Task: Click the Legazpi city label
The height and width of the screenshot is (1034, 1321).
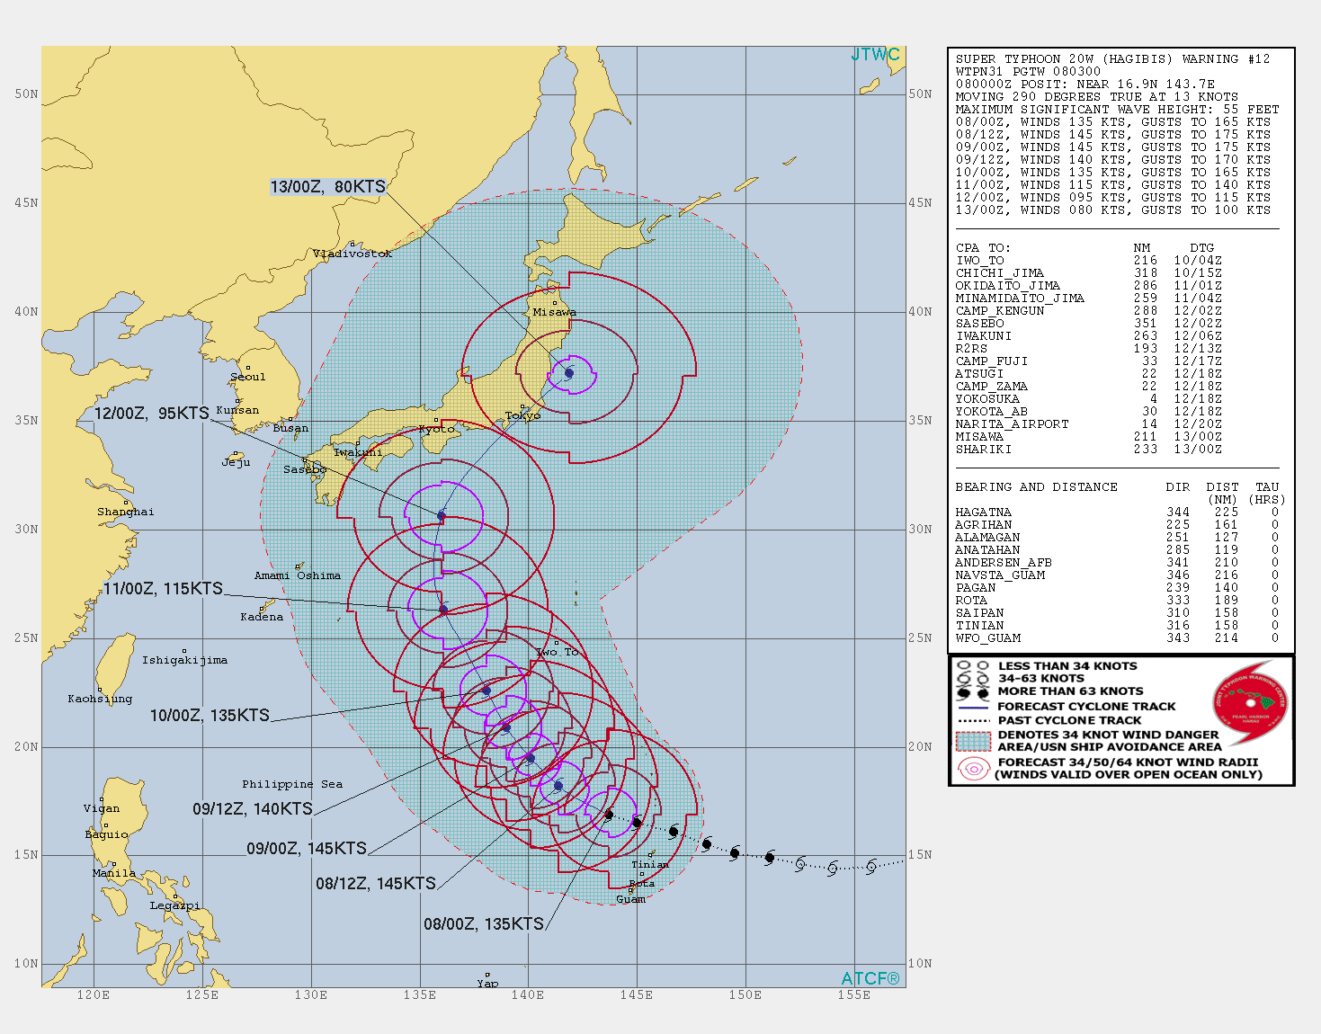Action: 174,905
